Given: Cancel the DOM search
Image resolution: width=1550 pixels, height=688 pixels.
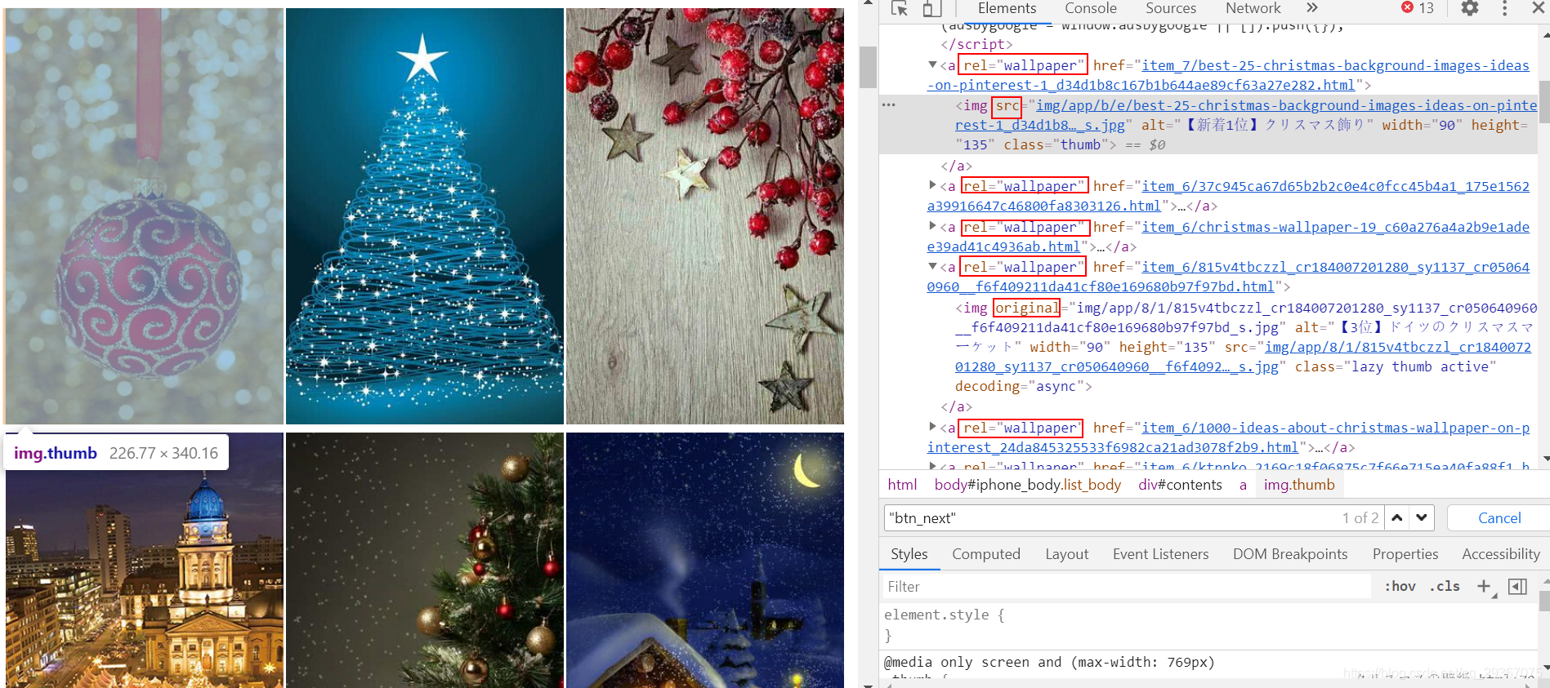Looking at the screenshot, I should pos(1499,518).
